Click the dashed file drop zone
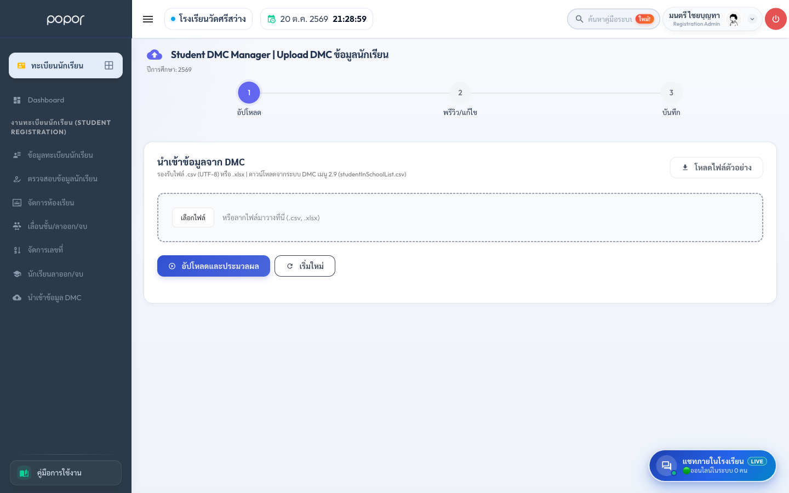The height and width of the screenshot is (493, 789). pyautogui.click(x=460, y=217)
